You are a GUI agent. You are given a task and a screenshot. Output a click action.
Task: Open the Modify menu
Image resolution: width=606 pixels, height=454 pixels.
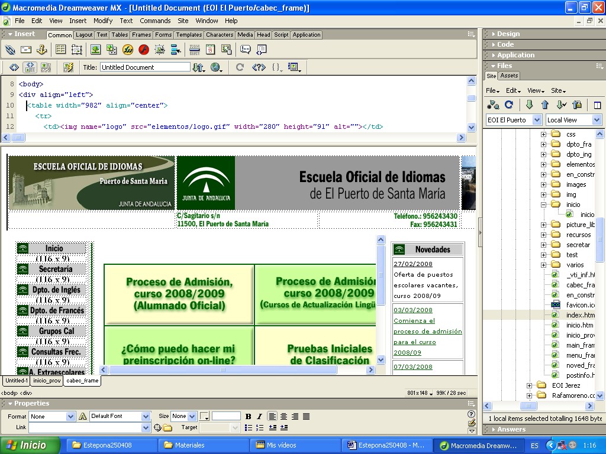tap(103, 21)
